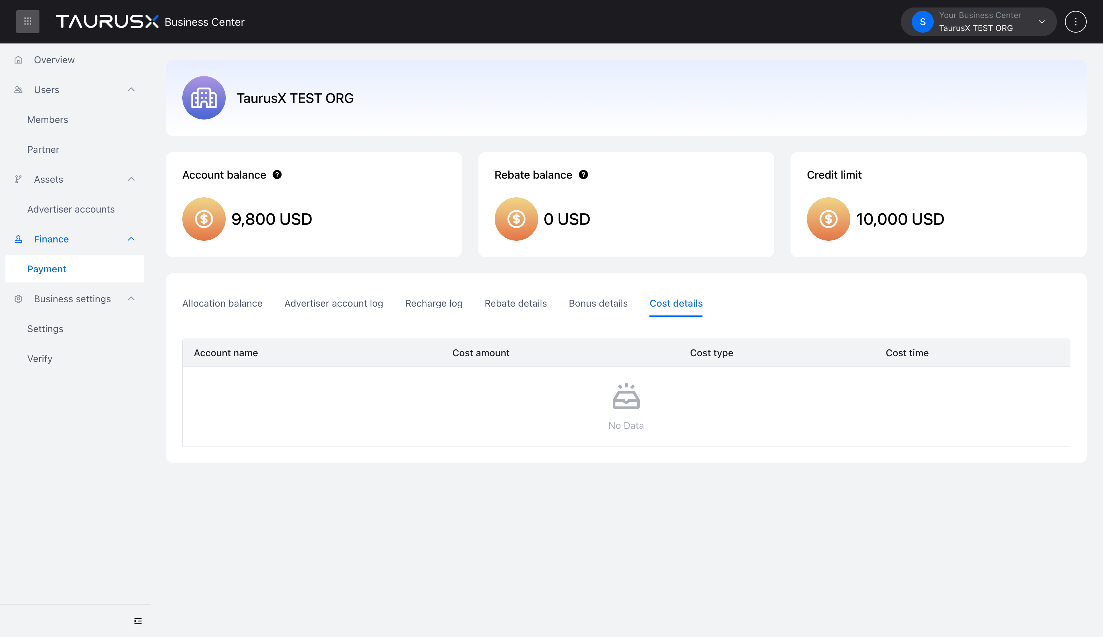Click the Rebate balance dollar coin icon
The image size is (1103, 637).
516,219
